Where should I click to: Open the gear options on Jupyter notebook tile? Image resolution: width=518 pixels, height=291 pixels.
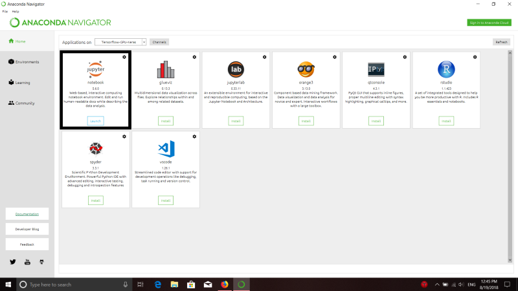pyautogui.click(x=124, y=57)
